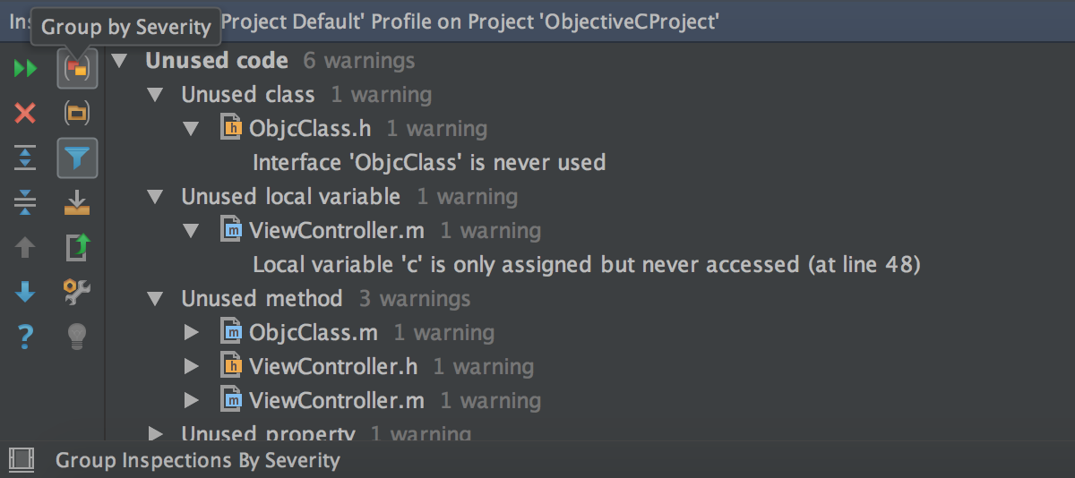Open inspection settings with the wrench icon
This screenshot has height=478, width=1075.
click(x=77, y=292)
